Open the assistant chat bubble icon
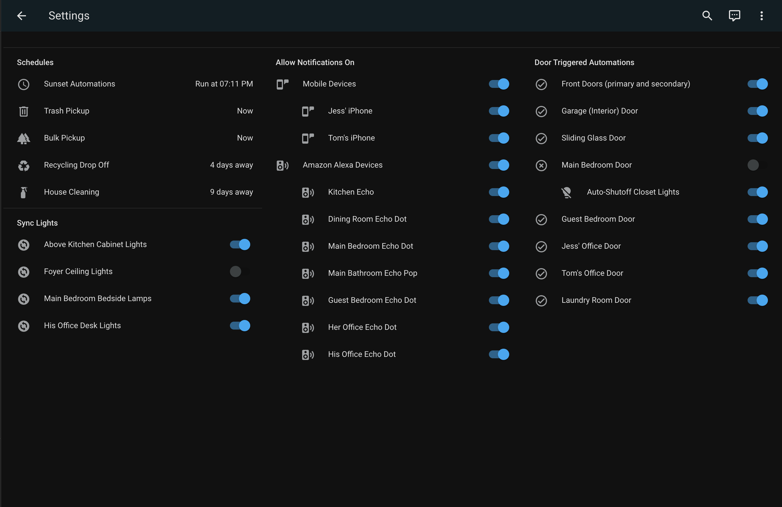 click(x=734, y=16)
